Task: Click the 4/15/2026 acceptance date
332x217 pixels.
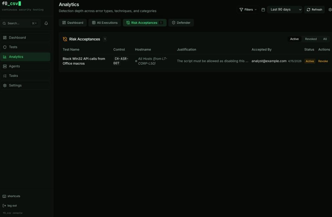Action: (295, 61)
